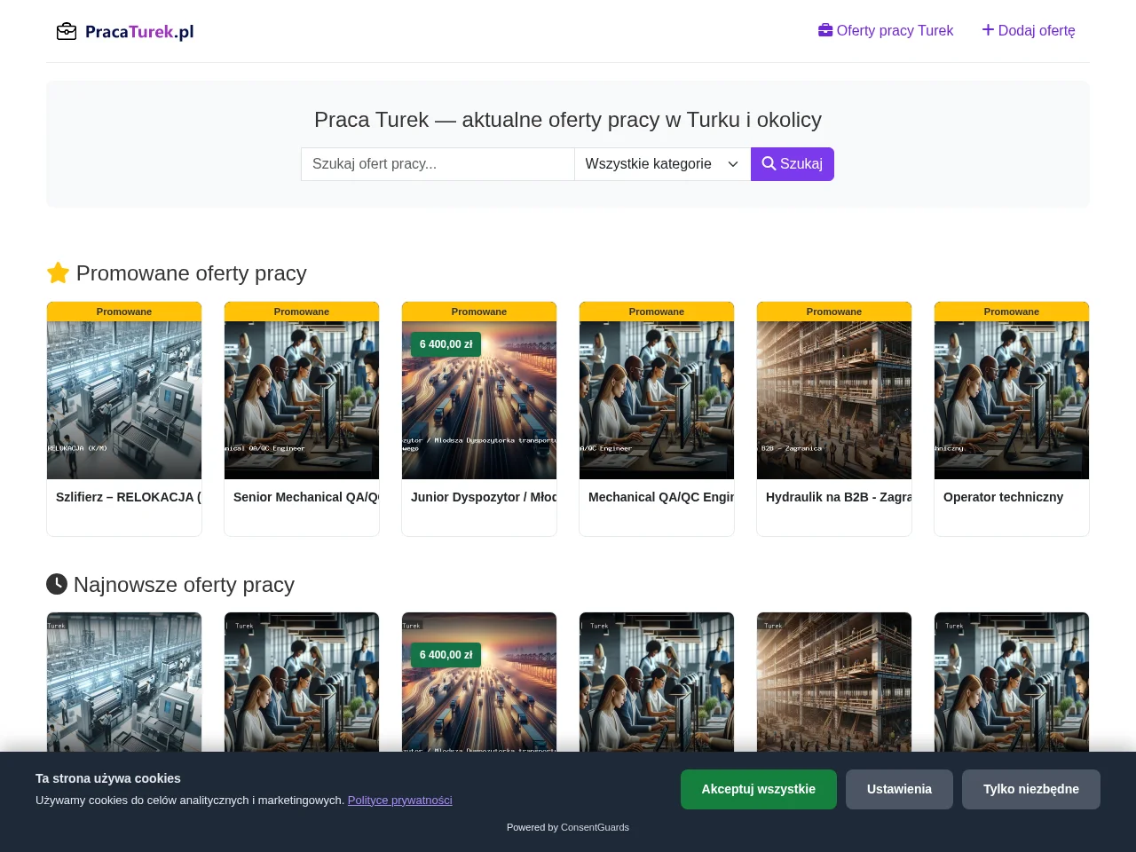Click the briefcase icon beside Oferty pracy Turek
Image resolution: width=1136 pixels, height=852 pixels.
[x=825, y=30]
